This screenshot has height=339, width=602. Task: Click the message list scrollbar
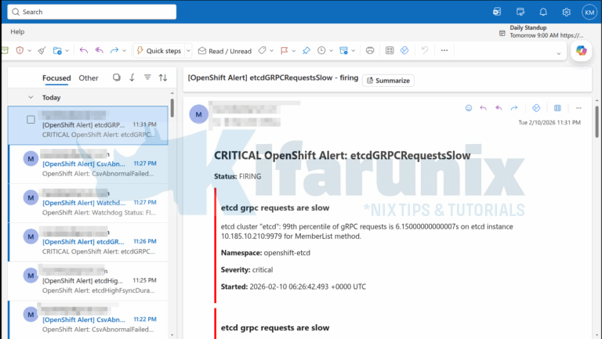point(172,108)
